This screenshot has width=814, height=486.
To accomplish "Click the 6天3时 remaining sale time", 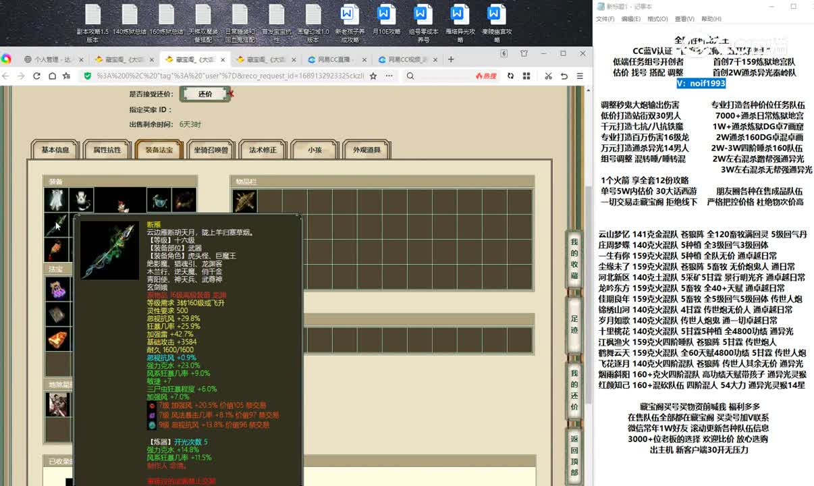I will [190, 124].
